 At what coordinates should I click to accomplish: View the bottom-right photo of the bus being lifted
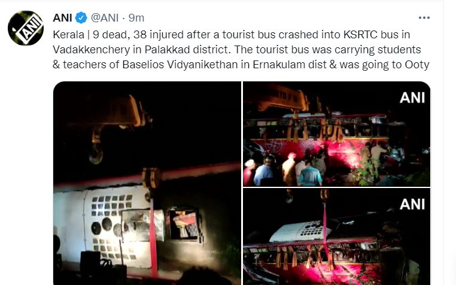336,237
